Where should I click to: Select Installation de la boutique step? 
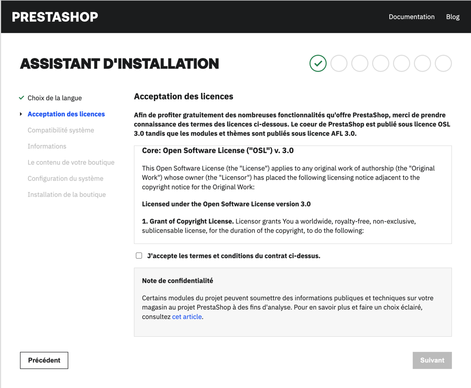[66, 194]
